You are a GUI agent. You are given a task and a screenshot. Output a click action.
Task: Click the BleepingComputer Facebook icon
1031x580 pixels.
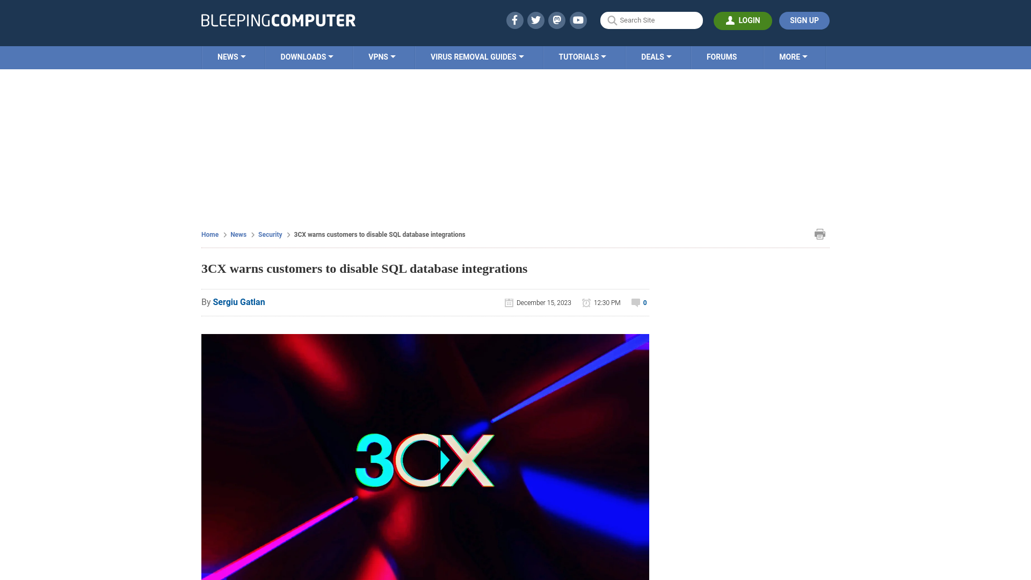(x=514, y=20)
